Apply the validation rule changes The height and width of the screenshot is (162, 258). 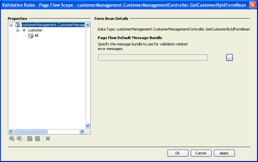(224, 153)
